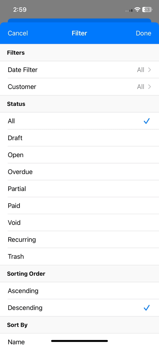Select the Paid status filter
The width and height of the screenshot is (159, 345).
click(79, 206)
